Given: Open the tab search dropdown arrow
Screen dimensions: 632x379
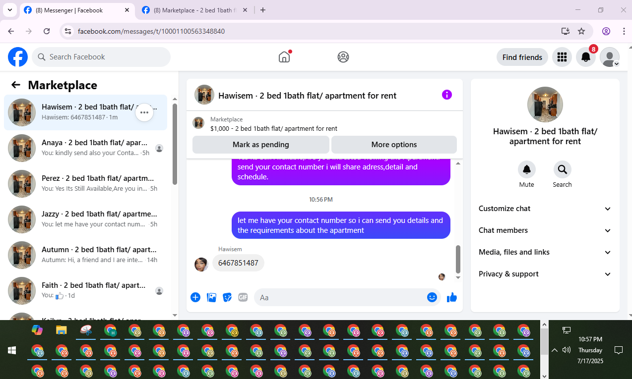Looking at the screenshot, I should (10, 10).
